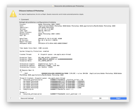Click the Date/Time 2020-02-21 line
The image size is (136, 111).
point(41,39)
